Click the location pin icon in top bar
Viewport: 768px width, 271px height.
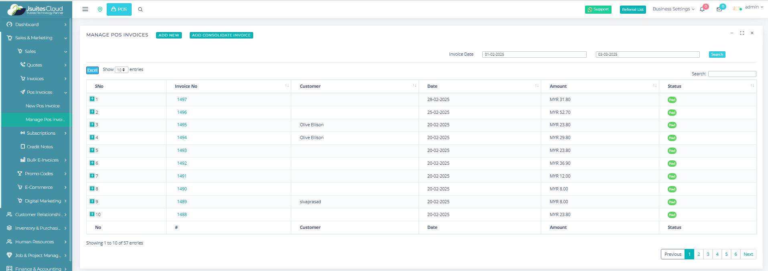pyautogui.click(x=100, y=9)
